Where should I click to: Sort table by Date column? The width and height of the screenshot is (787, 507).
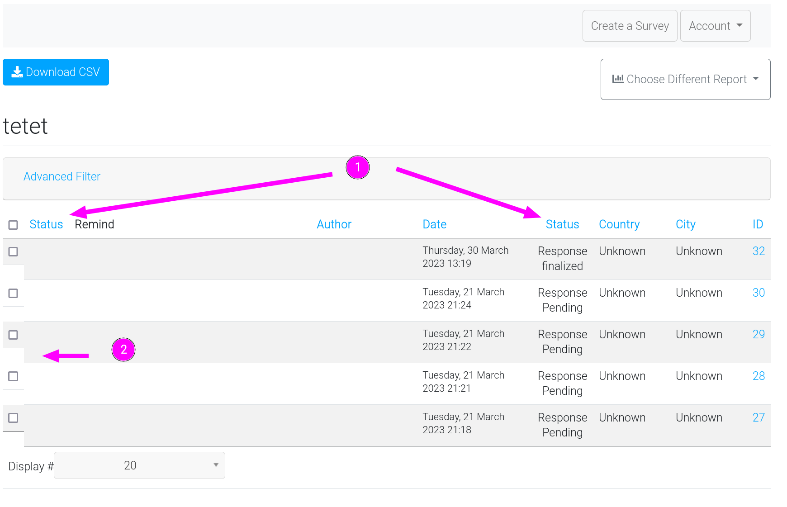click(434, 224)
